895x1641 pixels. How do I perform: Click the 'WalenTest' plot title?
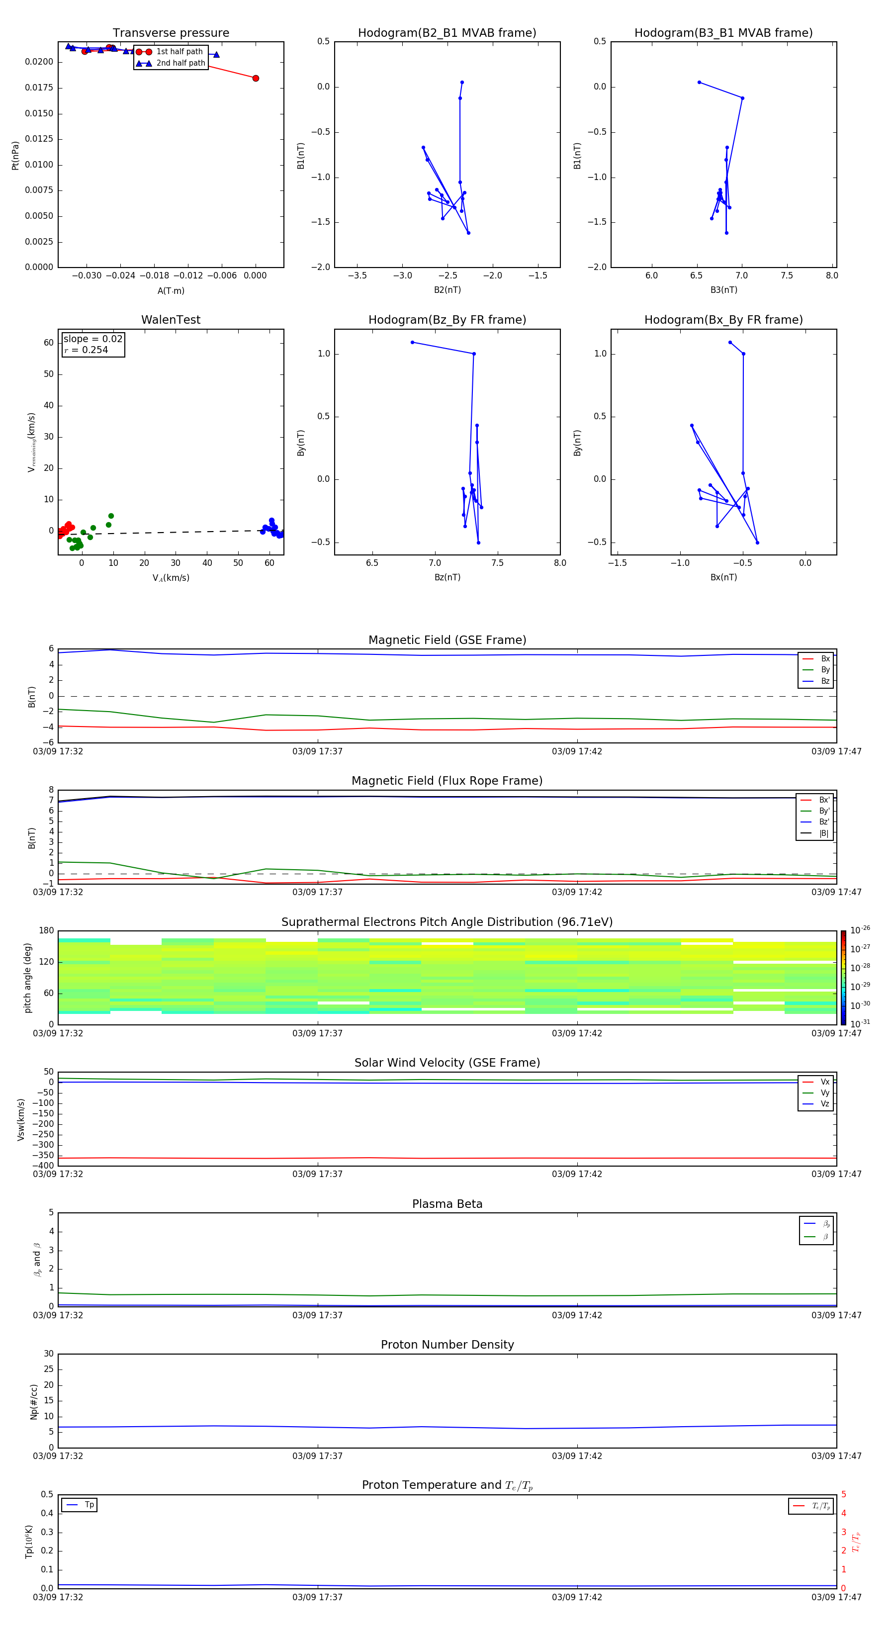click(171, 320)
